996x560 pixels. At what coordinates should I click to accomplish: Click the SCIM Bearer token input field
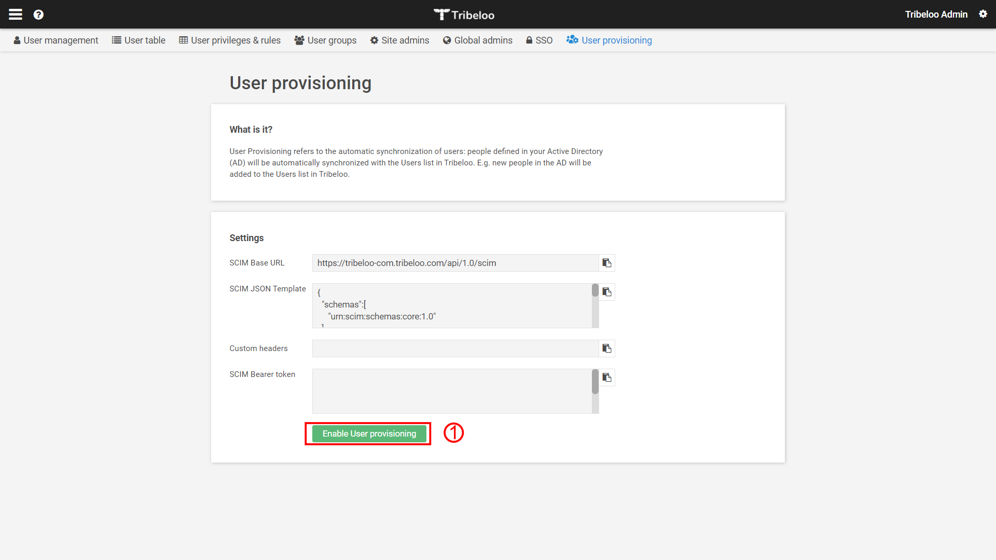point(454,390)
